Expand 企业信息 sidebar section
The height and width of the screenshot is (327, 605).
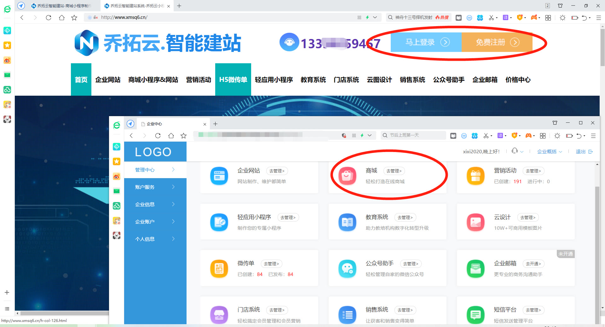[155, 204]
